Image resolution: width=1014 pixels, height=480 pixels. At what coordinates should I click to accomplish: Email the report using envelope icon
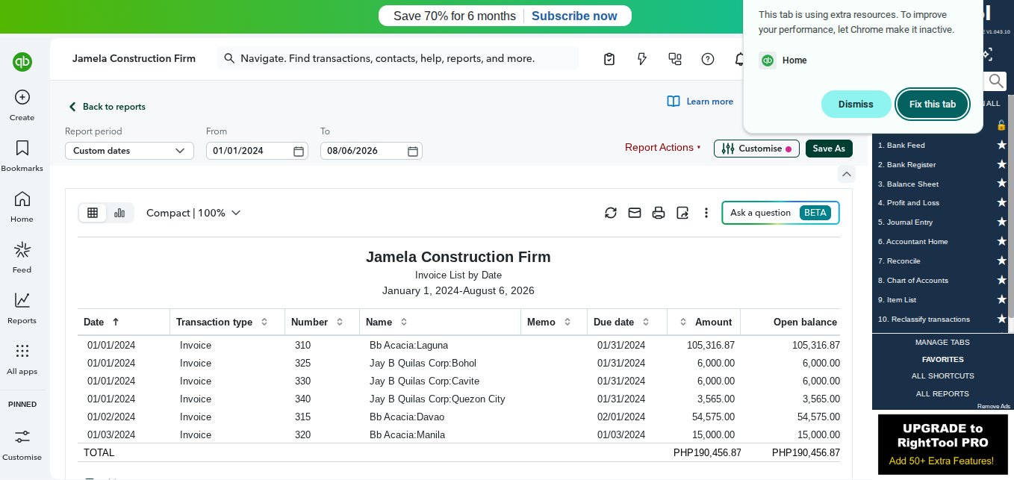click(x=635, y=213)
